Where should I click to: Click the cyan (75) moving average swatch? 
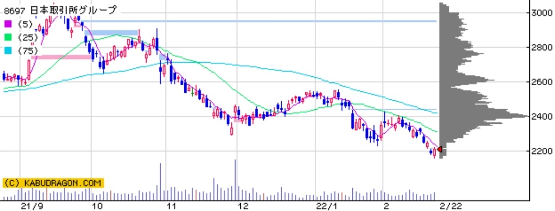coord(8,51)
